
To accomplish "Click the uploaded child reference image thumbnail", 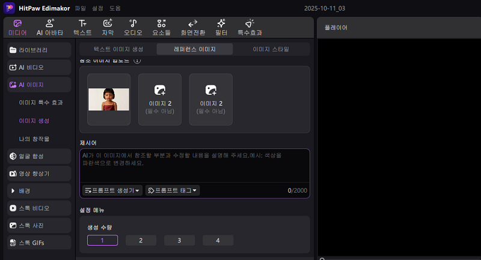I will [x=109, y=99].
